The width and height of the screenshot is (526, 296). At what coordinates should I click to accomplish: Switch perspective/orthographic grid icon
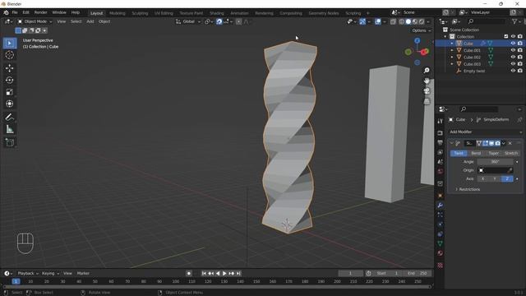tap(427, 101)
